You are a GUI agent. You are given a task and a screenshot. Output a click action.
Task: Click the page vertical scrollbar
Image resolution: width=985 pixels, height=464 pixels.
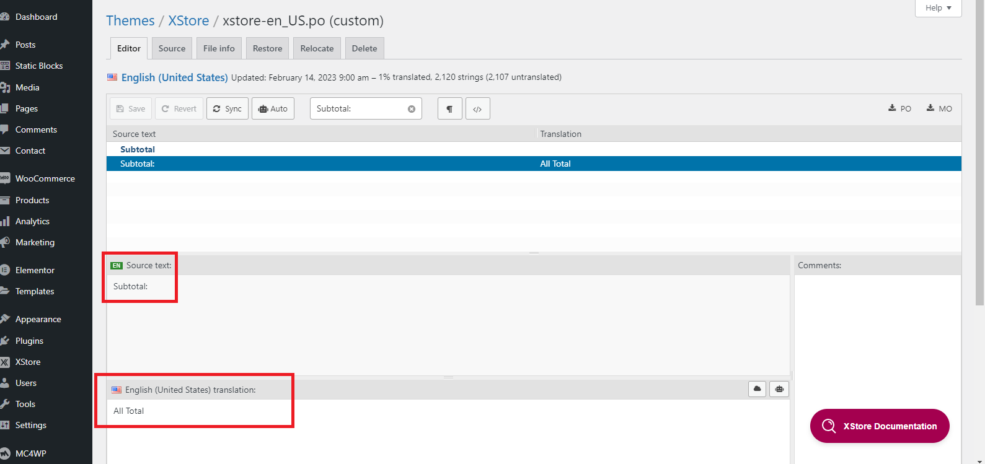(979, 152)
